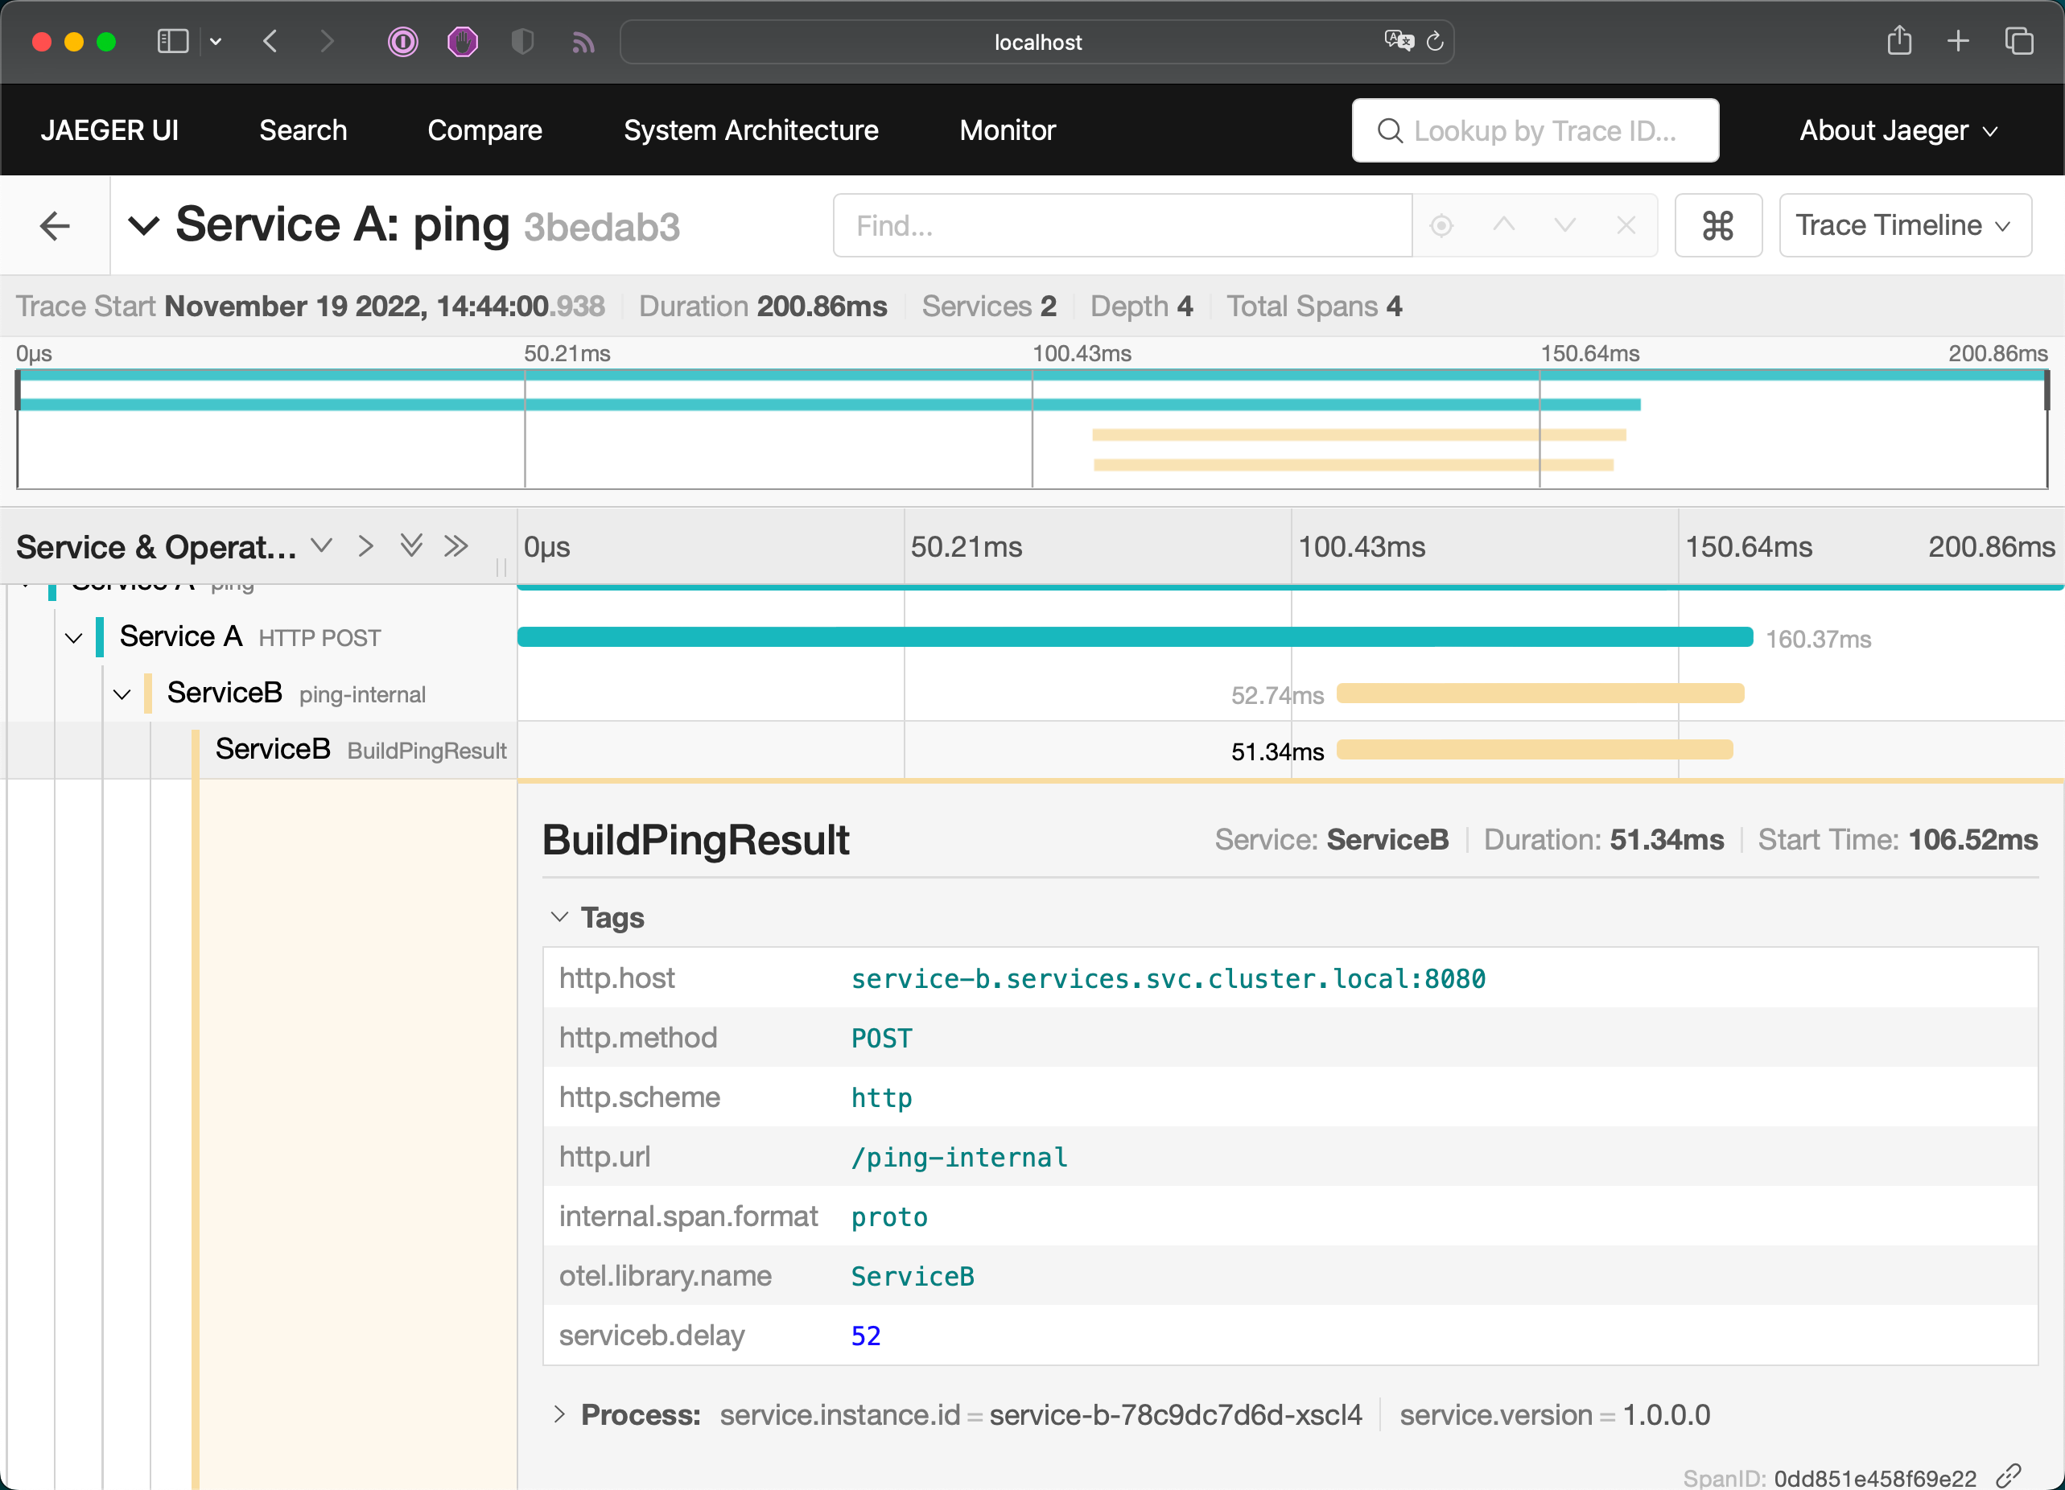Screen dimensions: 2065x1490
Task: Click the Safari sidebar toggle icon
Action: pos(173,41)
